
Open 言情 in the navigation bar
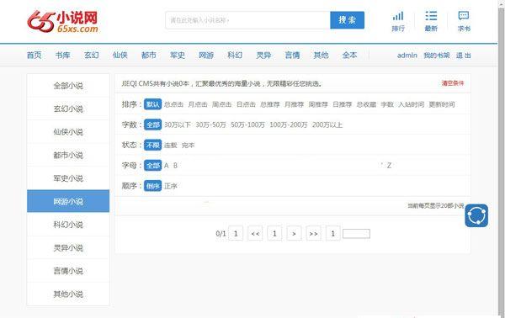click(292, 55)
